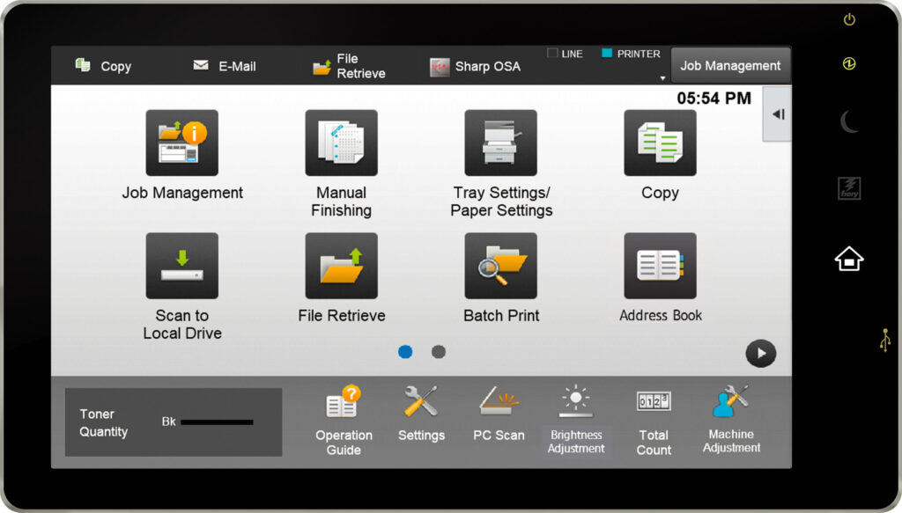Select the second page indicator dot
The width and height of the screenshot is (902, 513).
[438, 351]
